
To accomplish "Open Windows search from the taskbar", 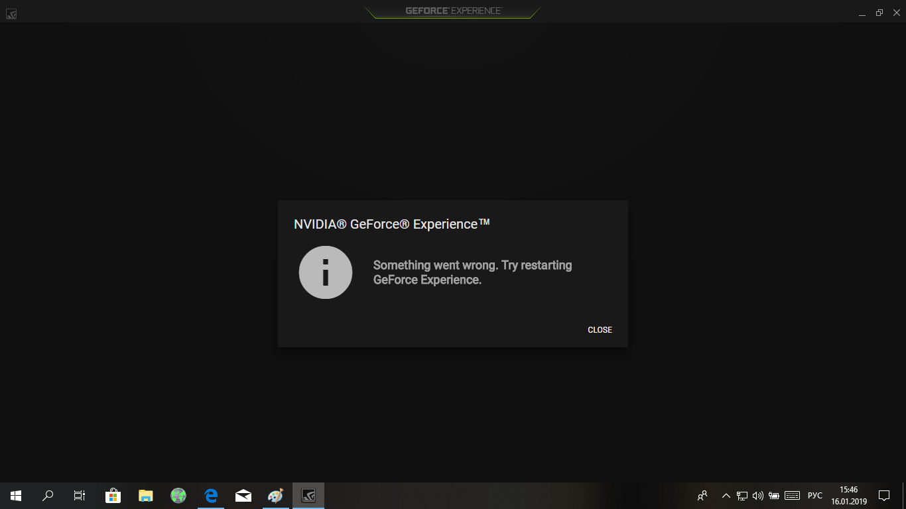I will [x=48, y=495].
